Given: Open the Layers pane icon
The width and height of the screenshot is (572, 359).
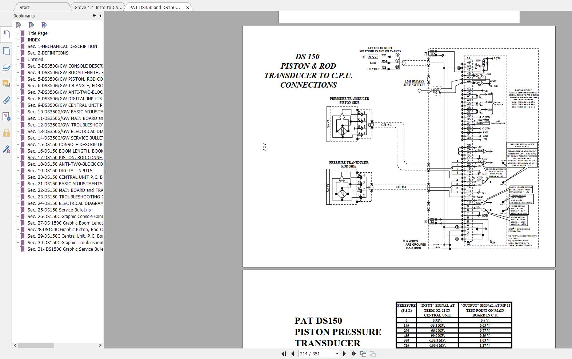Looking at the screenshot, I should click(x=6, y=67).
